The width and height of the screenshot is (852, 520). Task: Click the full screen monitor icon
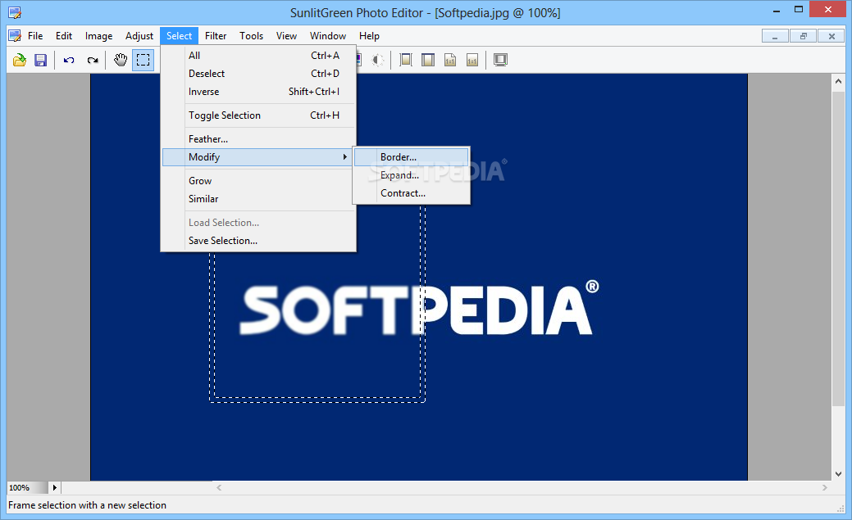(500, 60)
